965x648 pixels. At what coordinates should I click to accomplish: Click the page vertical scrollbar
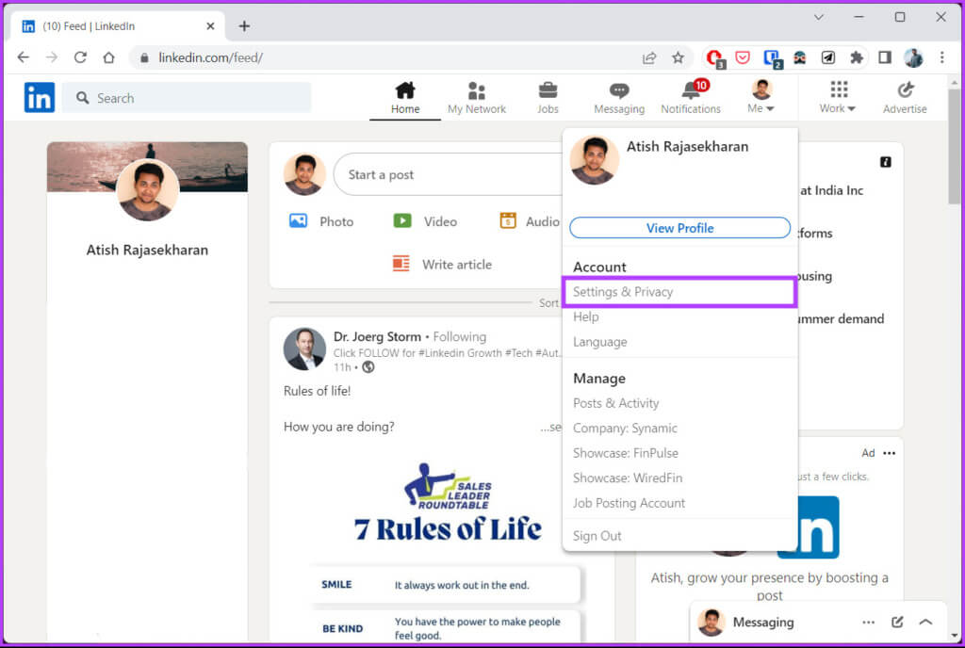pyautogui.click(x=954, y=146)
